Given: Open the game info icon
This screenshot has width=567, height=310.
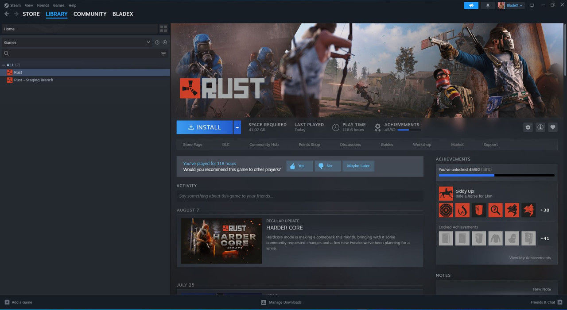Looking at the screenshot, I should (540, 127).
